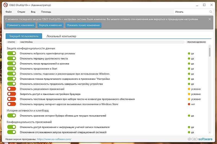Collapse the История активности и клипборд section
This screenshot has width=217, height=144.
click(28, 111)
